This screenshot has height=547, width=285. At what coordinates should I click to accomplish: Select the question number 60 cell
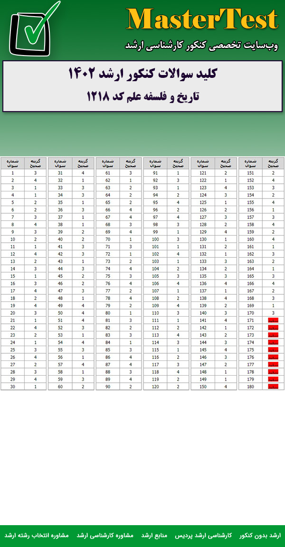coord(60,387)
